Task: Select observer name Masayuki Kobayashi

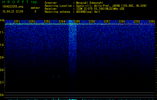Action: 90,3
